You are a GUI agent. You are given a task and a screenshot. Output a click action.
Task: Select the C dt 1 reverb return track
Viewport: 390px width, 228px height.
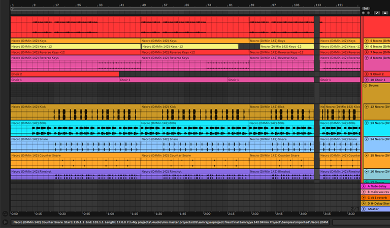point(377,198)
